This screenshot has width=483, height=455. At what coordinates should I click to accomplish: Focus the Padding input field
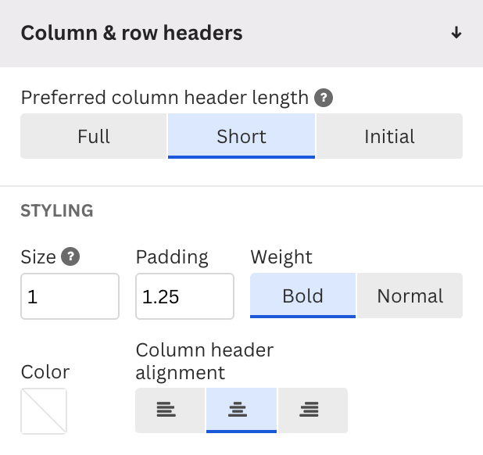(184, 296)
